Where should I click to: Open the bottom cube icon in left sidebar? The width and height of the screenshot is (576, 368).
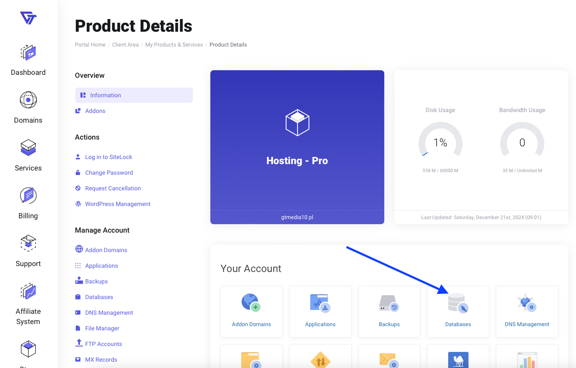[x=28, y=349]
